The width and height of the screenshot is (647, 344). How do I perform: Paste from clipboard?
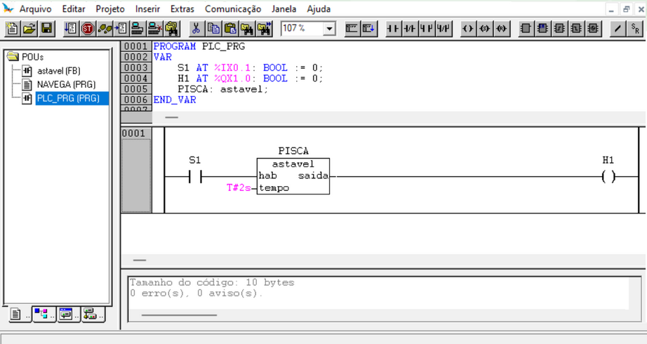click(x=230, y=29)
